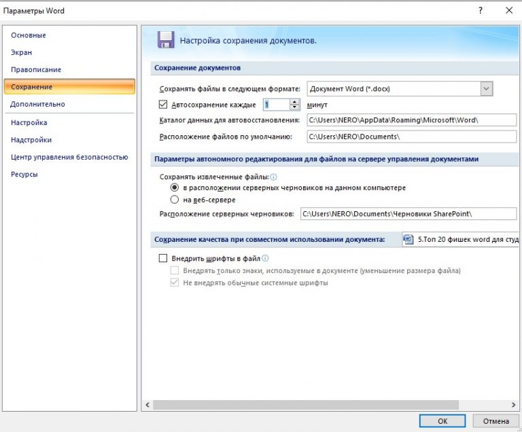Expand the file format dropdown Документ Word

click(x=486, y=88)
